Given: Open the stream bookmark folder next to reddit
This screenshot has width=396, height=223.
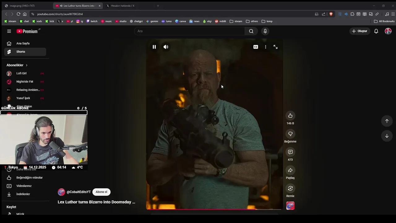Looking at the screenshot, I should coord(236,21).
